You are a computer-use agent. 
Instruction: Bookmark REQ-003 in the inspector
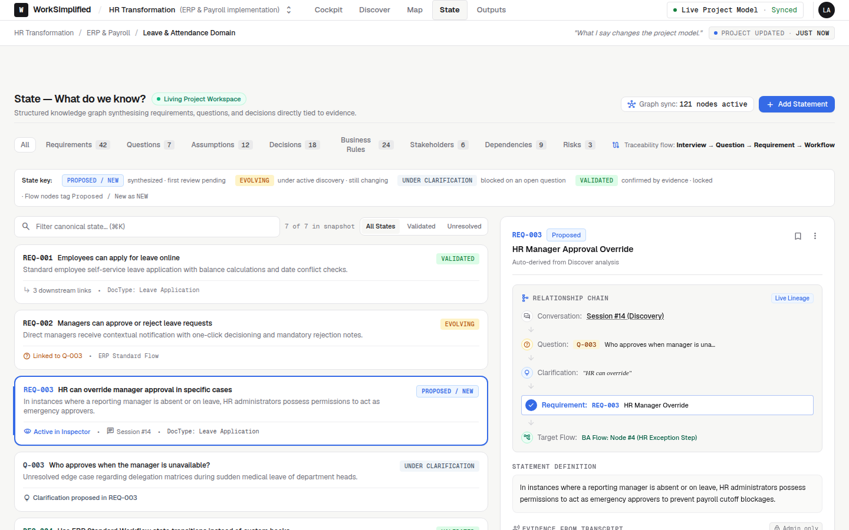[798, 236]
